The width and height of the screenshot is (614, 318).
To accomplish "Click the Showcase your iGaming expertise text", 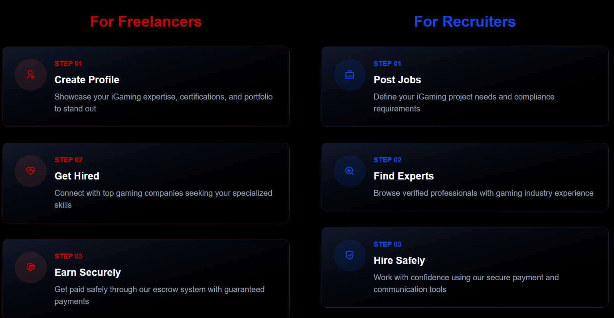I will pyautogui.click(x=163, y=97).
